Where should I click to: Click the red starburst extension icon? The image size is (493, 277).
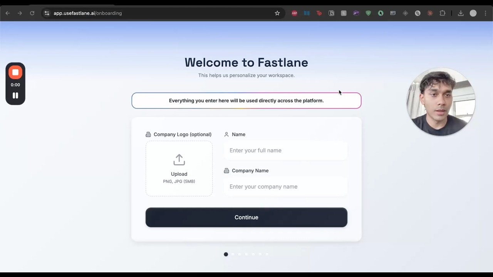click(429, 13)
